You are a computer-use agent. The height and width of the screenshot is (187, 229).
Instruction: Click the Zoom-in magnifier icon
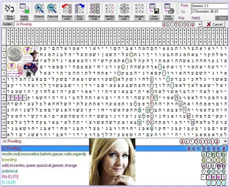coord(39,9)
